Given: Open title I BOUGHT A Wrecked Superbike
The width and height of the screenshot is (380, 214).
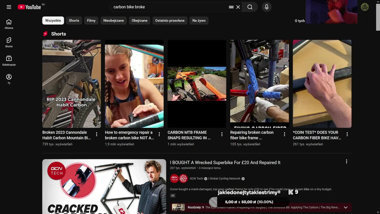Looking at the screenshot, I should pos(225,163).
